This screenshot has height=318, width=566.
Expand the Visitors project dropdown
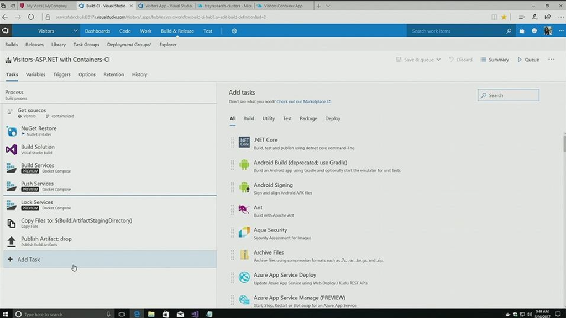[x=75, y=31]
